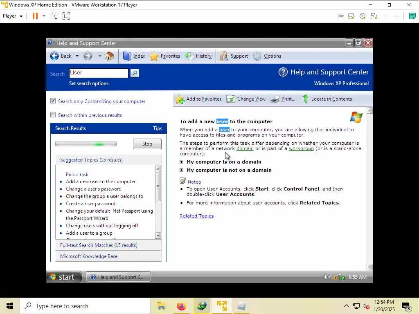The width and height of the screenshot is (419, 314).
Task: Click the VMware removable disk device icon
Action: click(x=351, y=16)
